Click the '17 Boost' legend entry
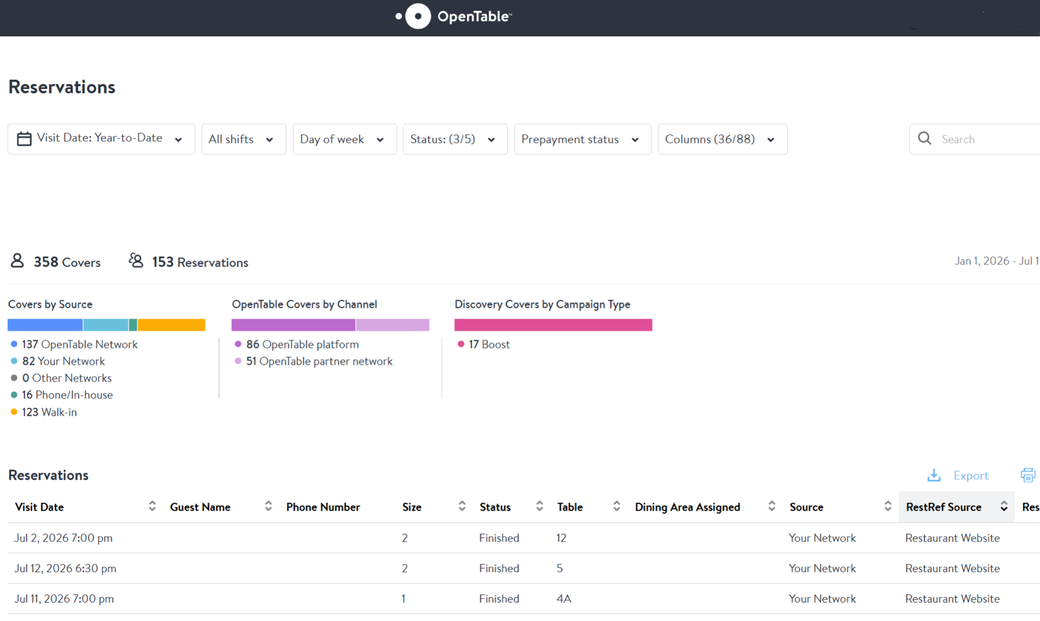 484,345
